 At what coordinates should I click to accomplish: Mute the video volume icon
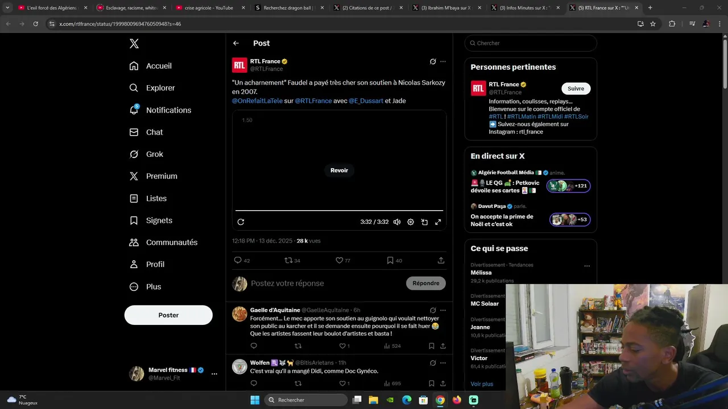click(x=397, y=222)
